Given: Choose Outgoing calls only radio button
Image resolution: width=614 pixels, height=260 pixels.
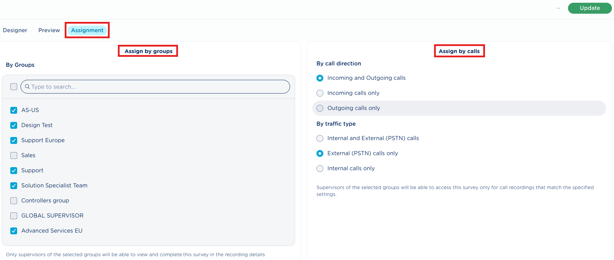Looking at the screenshot, I should point(320,108).
